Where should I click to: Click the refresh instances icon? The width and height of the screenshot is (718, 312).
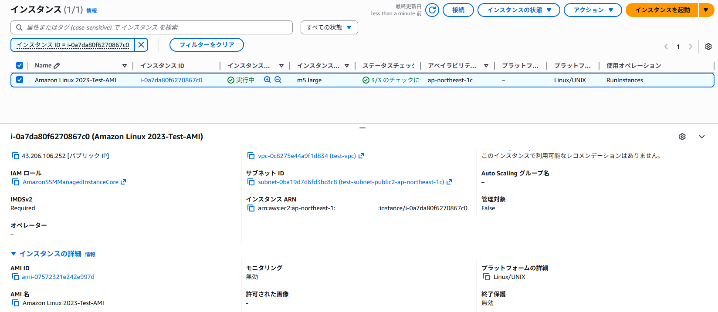pos(432,10)
